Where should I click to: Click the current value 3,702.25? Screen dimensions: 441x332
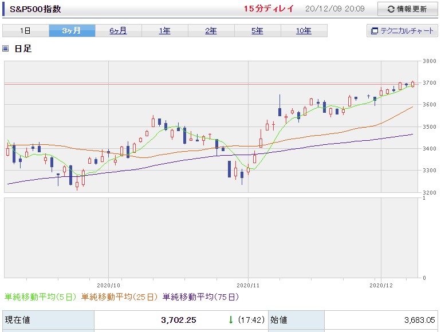(x=179, y=320)
